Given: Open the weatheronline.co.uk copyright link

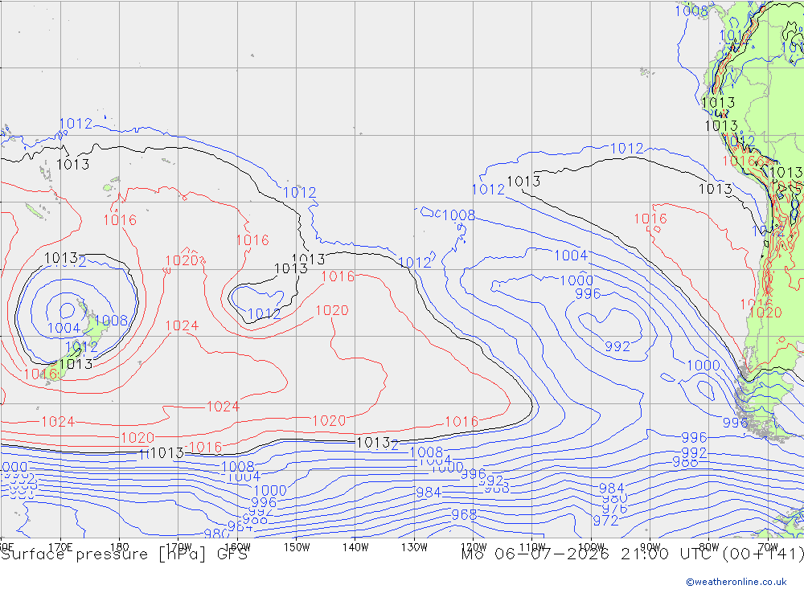Looking at the screenshot, I should point(736,582).
